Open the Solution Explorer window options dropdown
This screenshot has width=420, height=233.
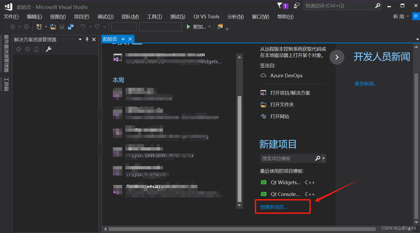(x=80, y=39)
